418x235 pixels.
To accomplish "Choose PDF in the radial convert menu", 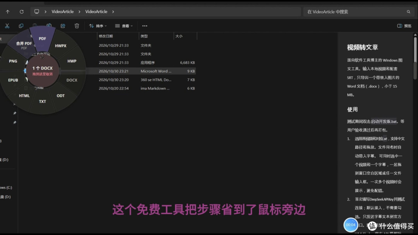I will [x=43, y=39].
